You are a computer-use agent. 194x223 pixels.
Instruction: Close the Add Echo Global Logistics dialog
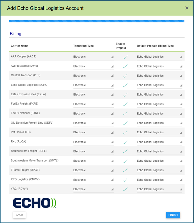click(x=187, y=8)
